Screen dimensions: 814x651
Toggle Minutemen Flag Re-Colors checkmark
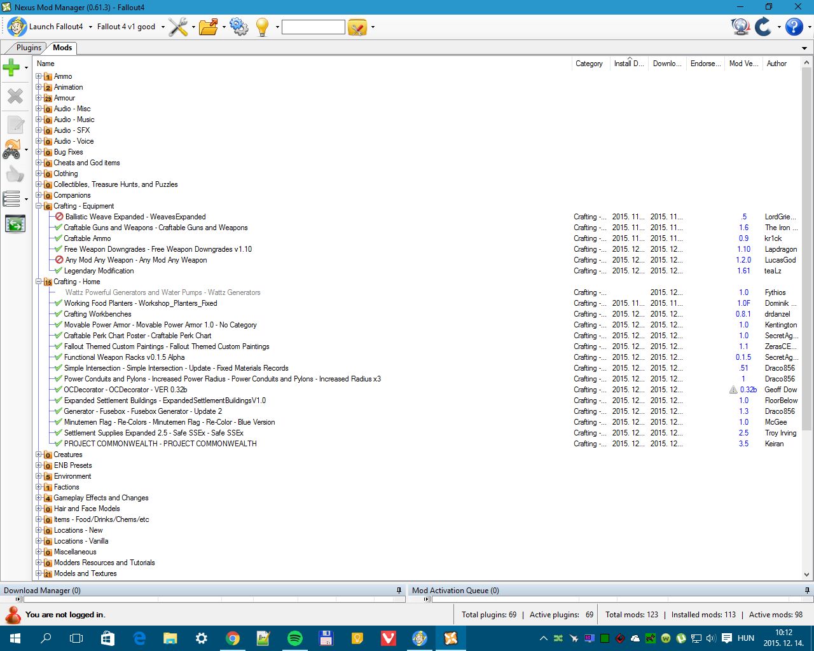point(59,422)
